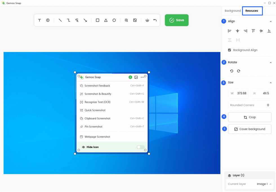Click the green Save button
This screenshot has height=192, width=276.
(x=177, y=20)
